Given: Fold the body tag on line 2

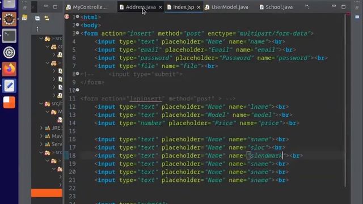Looking at the screenshot, I should click(x=77, y=25).
